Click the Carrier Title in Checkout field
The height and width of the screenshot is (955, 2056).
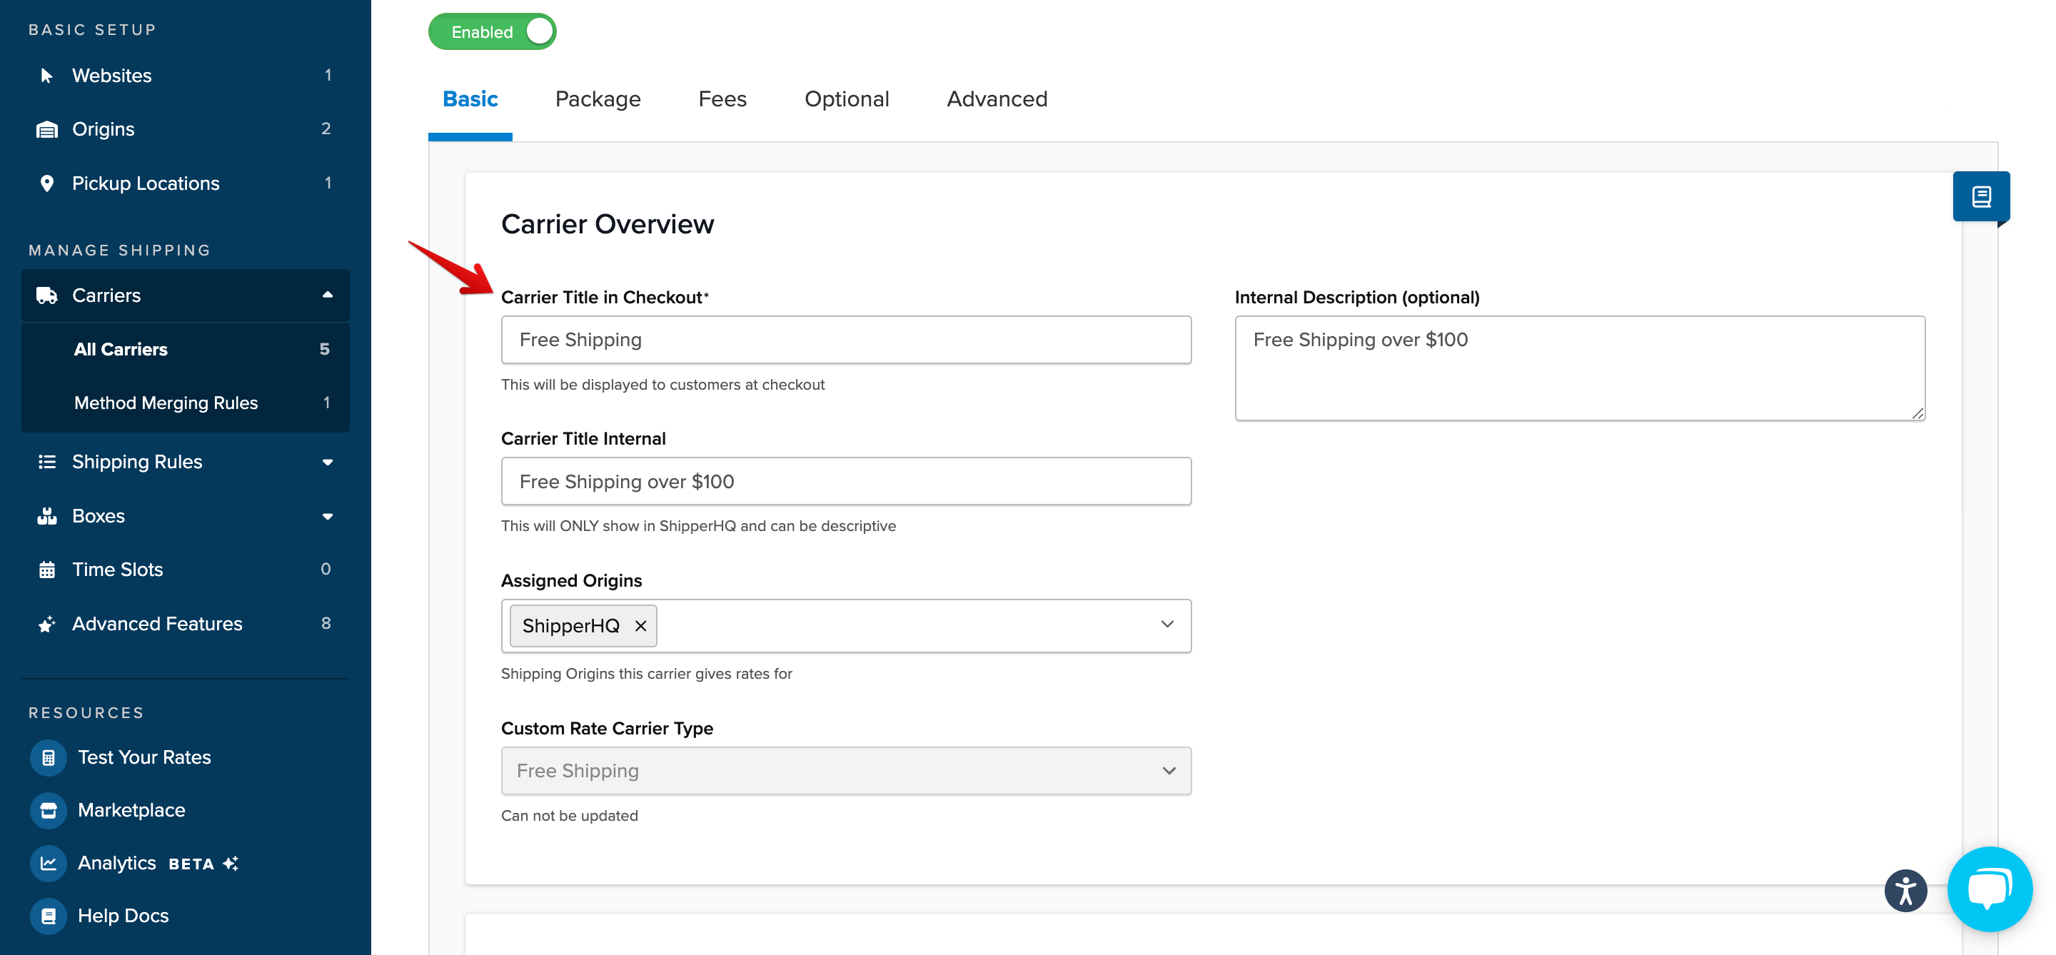[845, 340]
